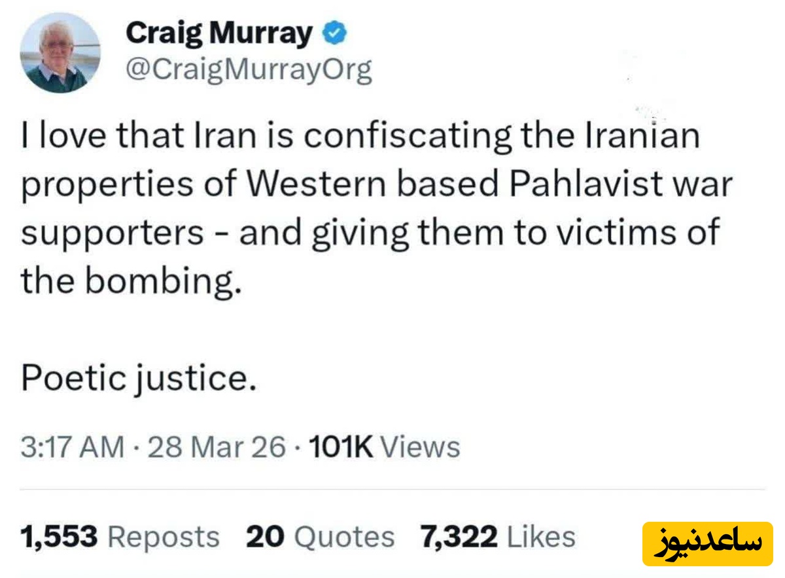
Task: Click the 28 Mar 26 date
Action: [217, 447]
